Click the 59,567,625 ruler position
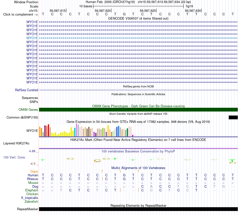238x215 pixels. click(x=148, y=11)
